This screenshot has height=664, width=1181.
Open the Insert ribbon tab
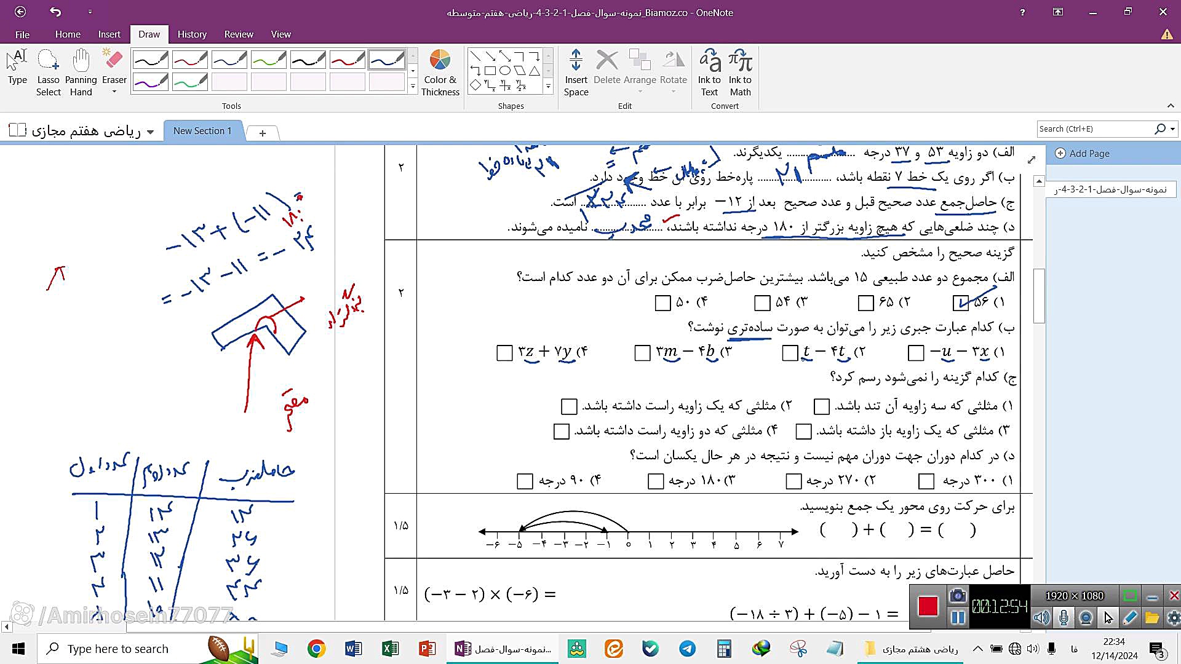pyautogui.click(x=109, y=34)
